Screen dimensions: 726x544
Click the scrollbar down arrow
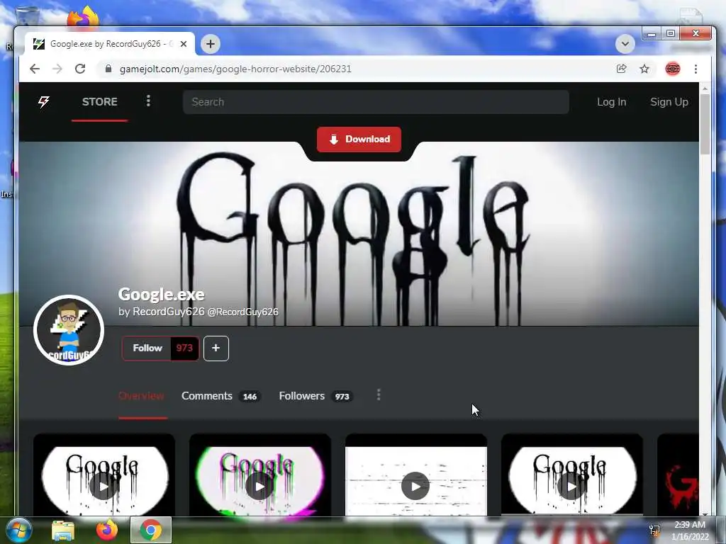tap(705, 513)
